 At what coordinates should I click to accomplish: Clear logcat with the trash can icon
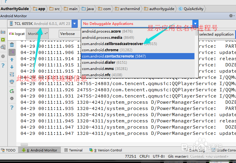coord(12,45)
